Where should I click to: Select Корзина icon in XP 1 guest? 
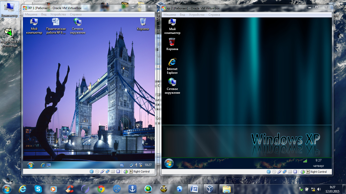pyautogui.click(x=143, y=24)
